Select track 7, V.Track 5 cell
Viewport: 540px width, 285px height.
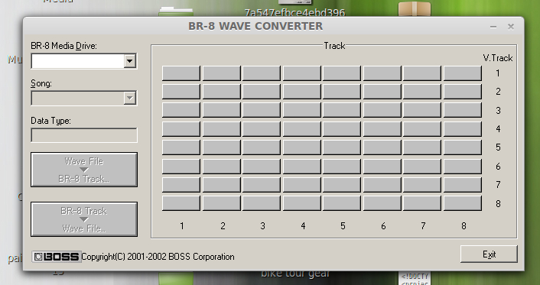[x=422, y=147]
